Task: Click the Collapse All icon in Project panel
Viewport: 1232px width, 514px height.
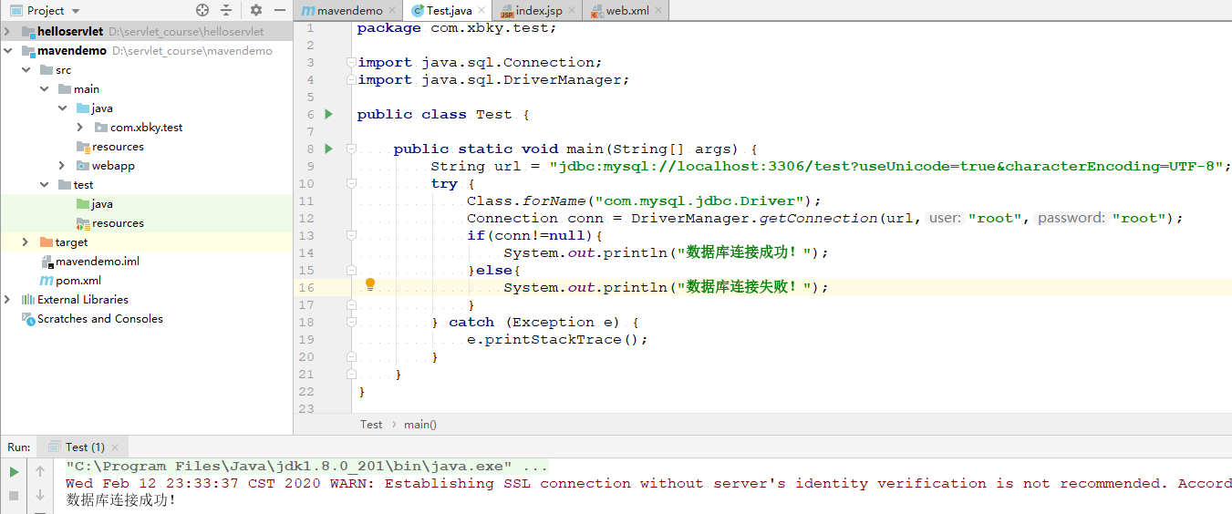Action: tap(226, 10)
